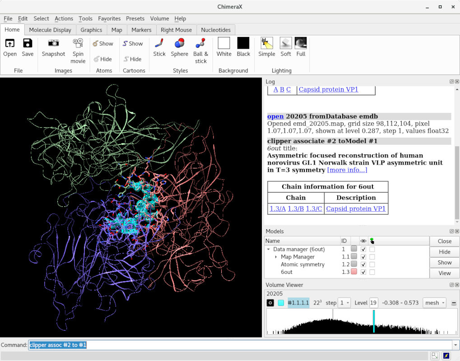Apply the Ball & stick style
Screen dimensions: 460x361
tap(201, 43)
